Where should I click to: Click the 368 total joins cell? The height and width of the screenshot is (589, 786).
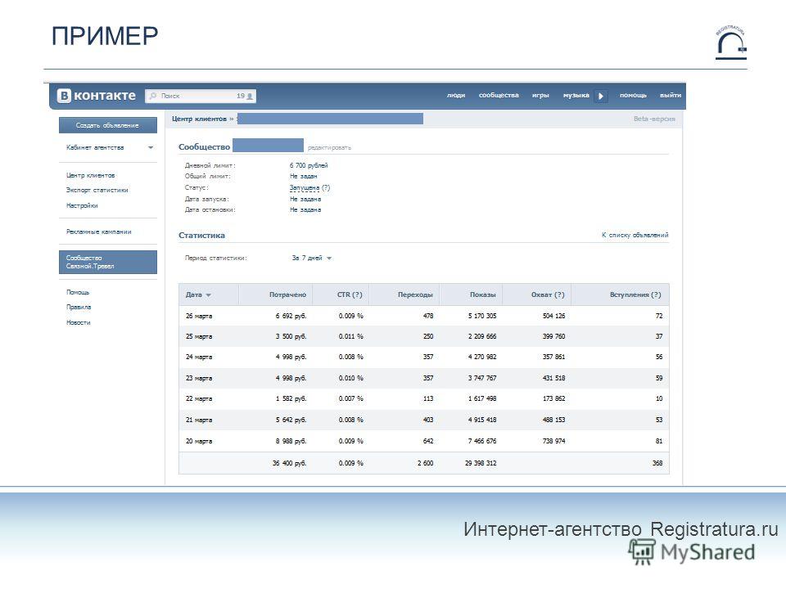pyautogui.click(x=657, y=463)
